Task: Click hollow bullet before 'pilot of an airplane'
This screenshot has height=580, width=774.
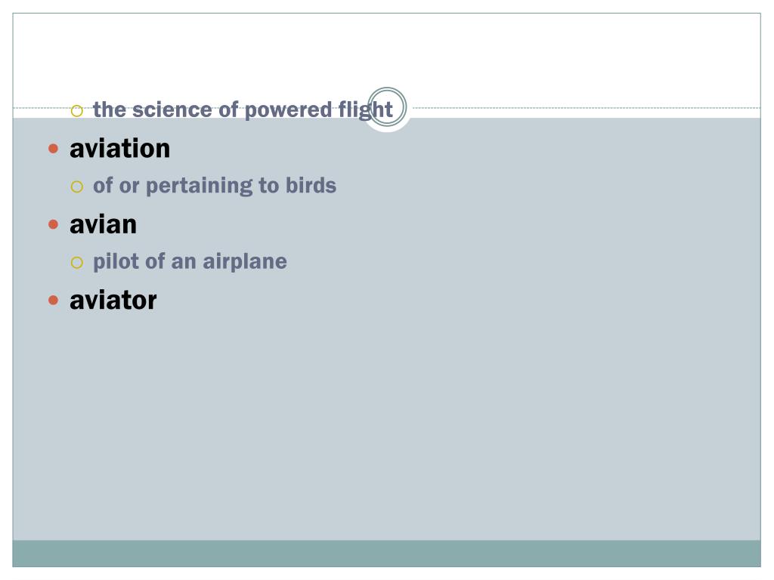Action: pos(76,262)
